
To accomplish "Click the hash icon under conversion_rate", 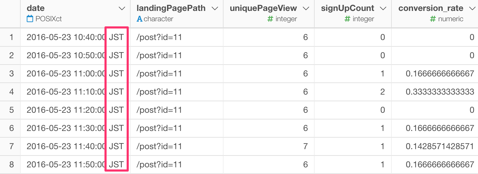I will (x=433, y=19).
